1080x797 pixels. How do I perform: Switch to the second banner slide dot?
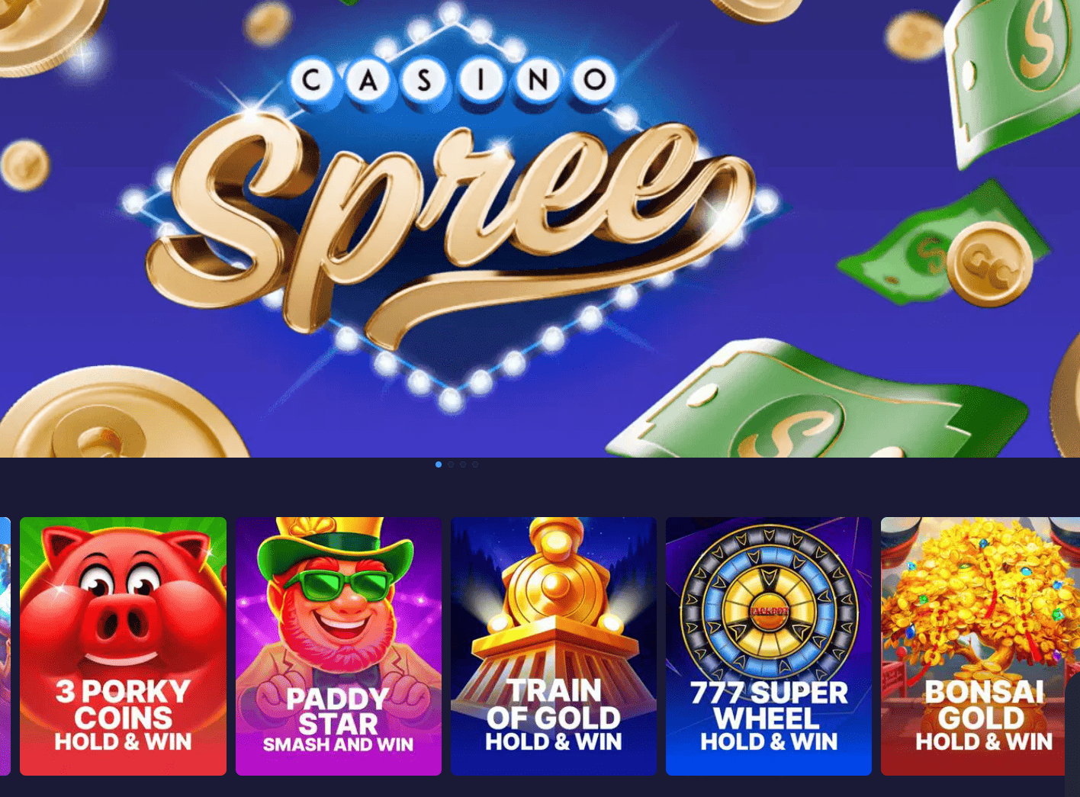tap(451, 464)
